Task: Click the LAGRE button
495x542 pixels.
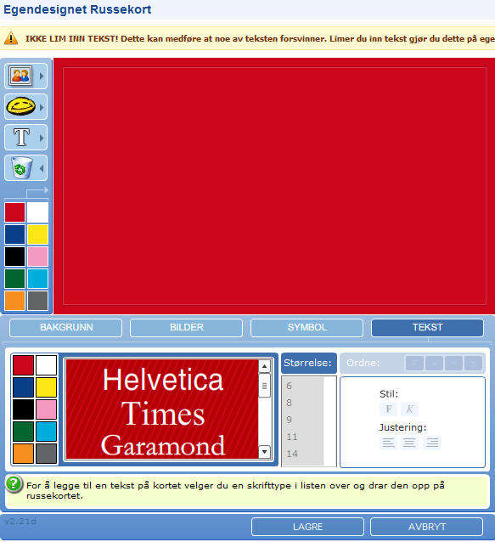Action: click(x=307, y=527)
